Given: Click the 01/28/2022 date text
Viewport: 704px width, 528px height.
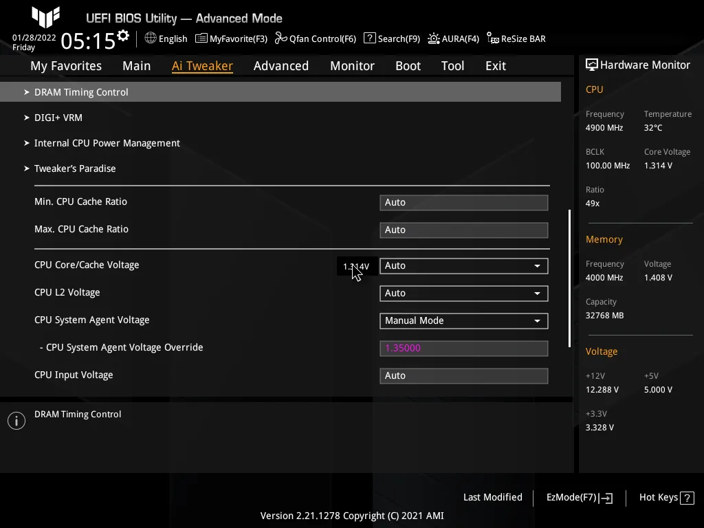Looking at the screenshot, I should (34, 38).
